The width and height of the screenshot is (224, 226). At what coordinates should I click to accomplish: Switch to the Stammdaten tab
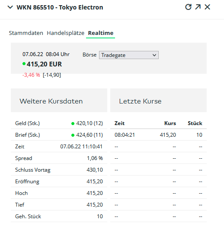tap(26, 33)
